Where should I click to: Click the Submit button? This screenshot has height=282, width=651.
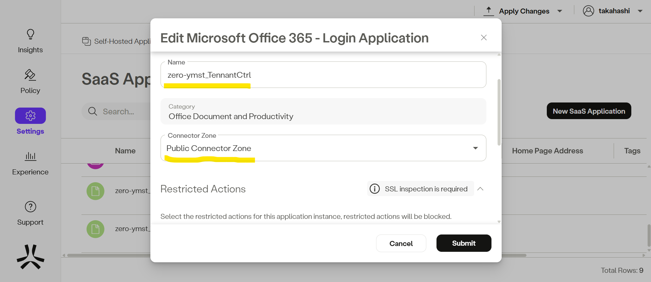(464, 243)
